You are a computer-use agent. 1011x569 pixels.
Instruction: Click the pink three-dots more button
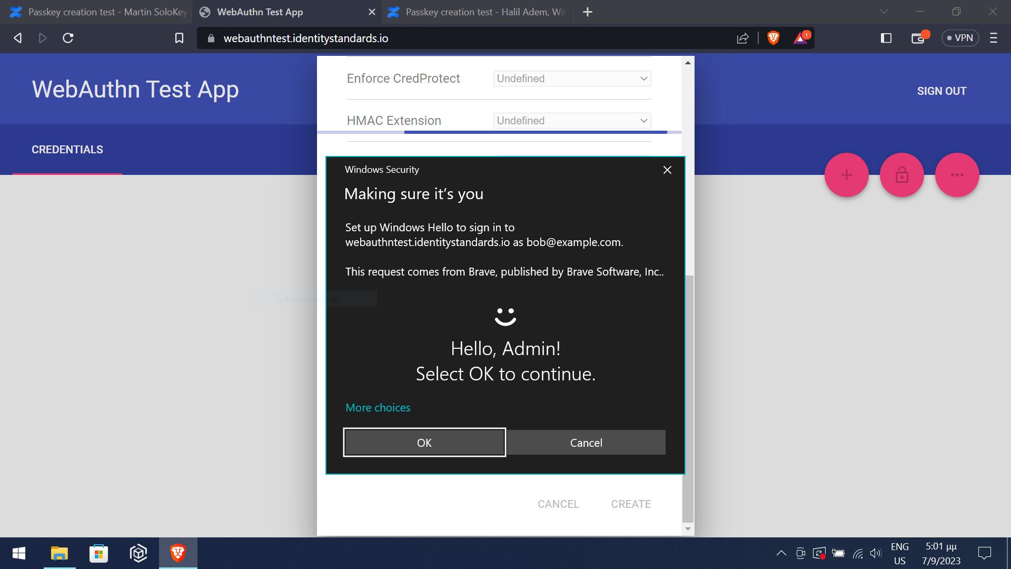pyautogui.click(x=957, y=175)
